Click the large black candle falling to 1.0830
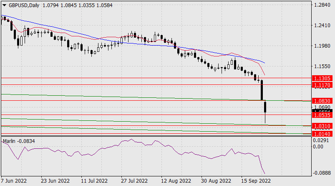The height and width of the screenshot is (186, 335). (x=262, y=90)
